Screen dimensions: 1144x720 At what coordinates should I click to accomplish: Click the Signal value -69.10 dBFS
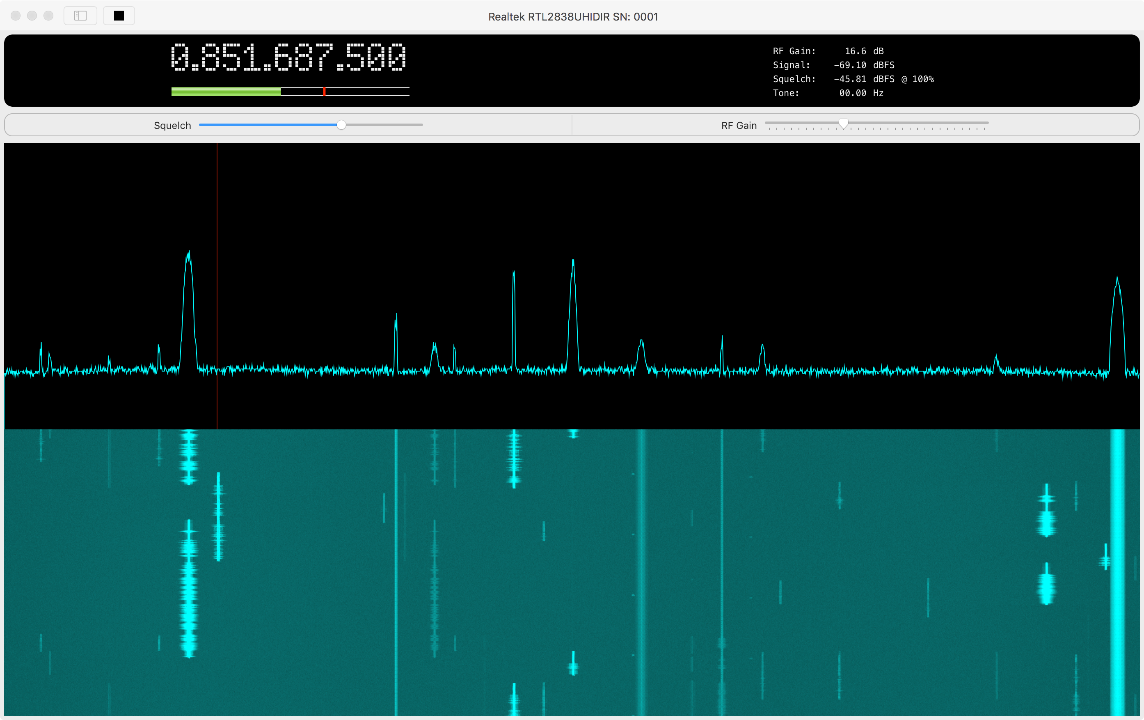[864, 65]
